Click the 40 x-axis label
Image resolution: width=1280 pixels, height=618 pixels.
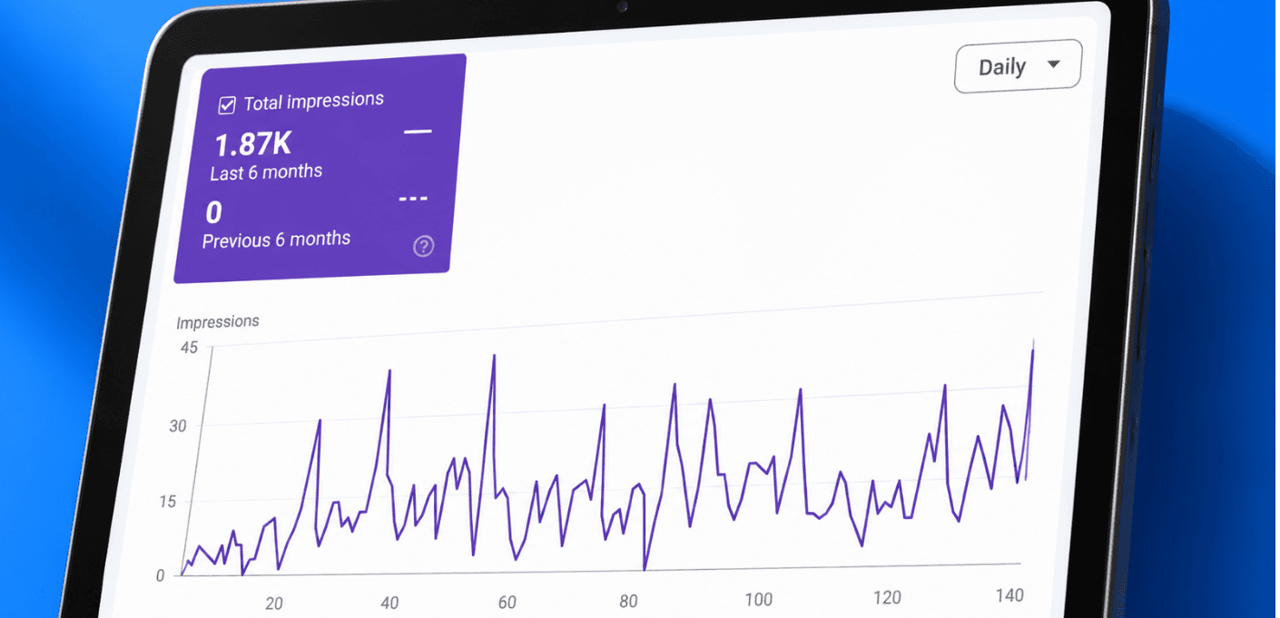(x=390, y=603)
